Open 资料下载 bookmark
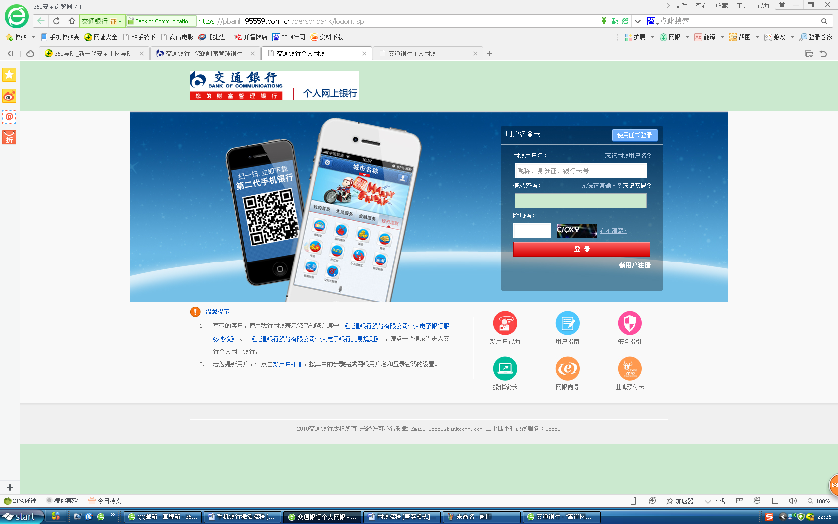This screenshot has width=838, height=524. coord(327,37)
